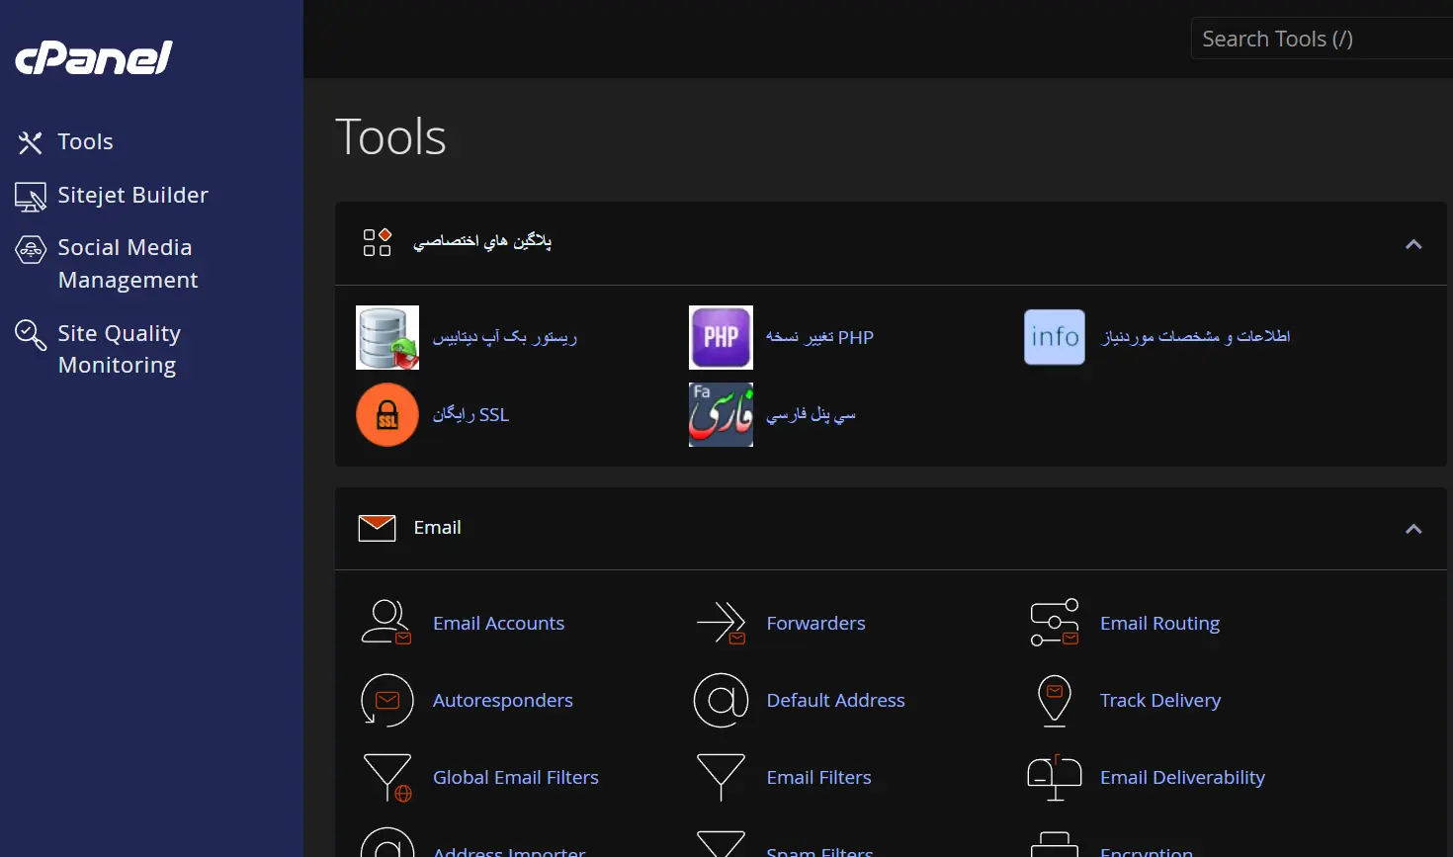
Task: Open the database backup restore link
Action: (x=504, y=337)
